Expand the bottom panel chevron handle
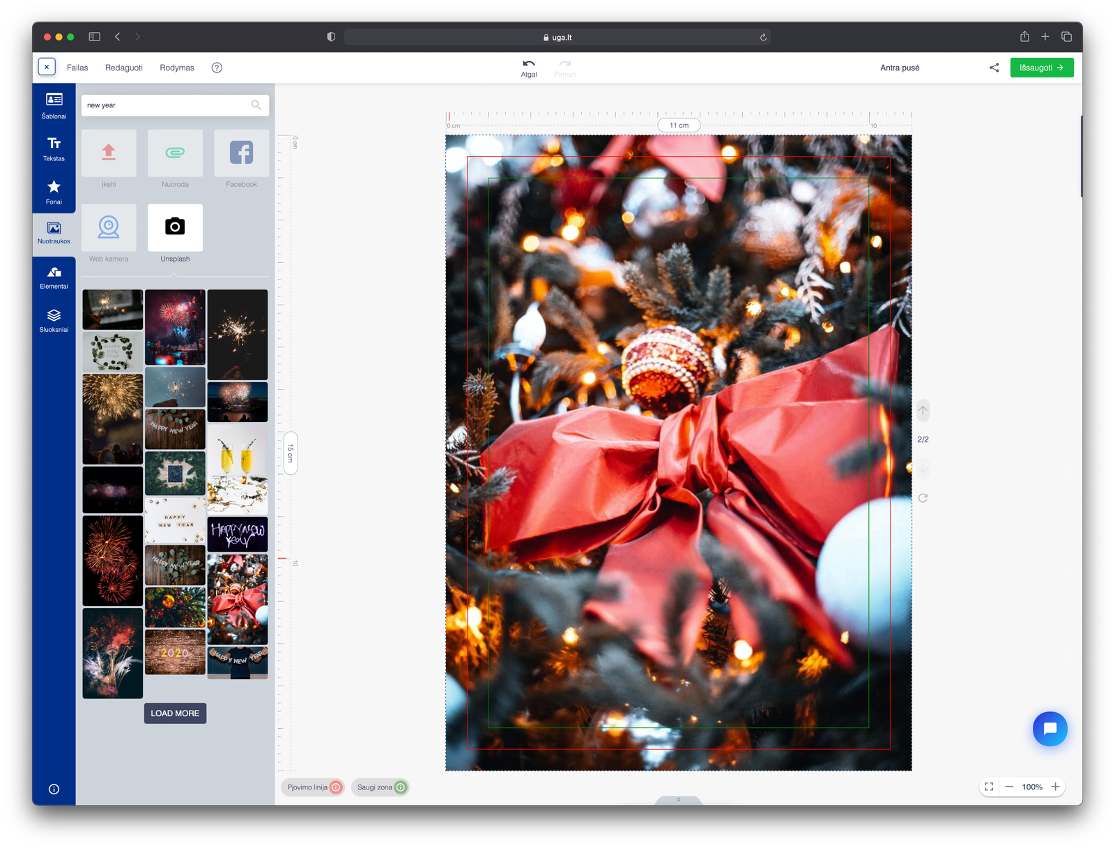Screen dimensions: 1115x848 679,800
